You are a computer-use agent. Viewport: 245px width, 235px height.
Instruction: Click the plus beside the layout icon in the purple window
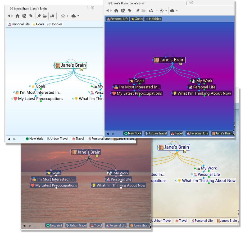(x=166, y=11)
